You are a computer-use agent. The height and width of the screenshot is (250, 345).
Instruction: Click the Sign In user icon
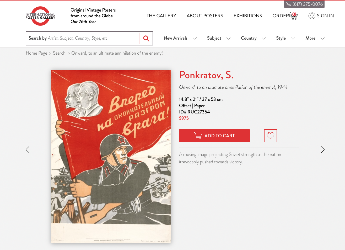click(x=312, y=16)
